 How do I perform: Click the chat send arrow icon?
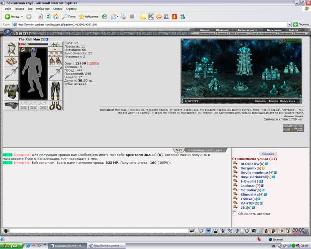(192, 231)
